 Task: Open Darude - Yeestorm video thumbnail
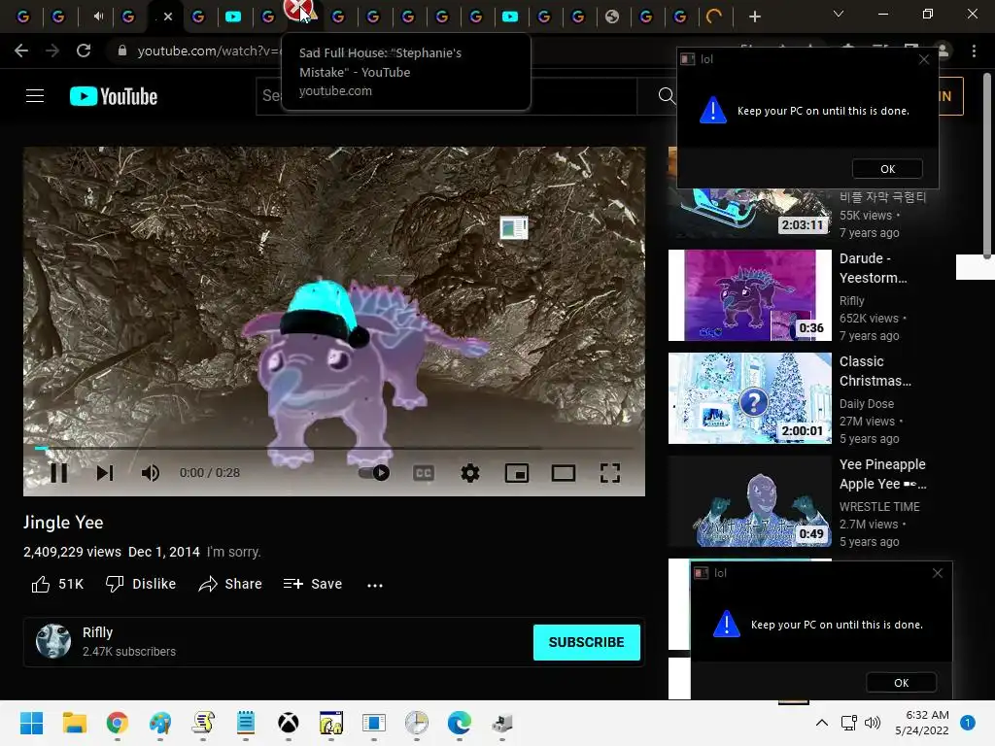(x=749, y=295)
